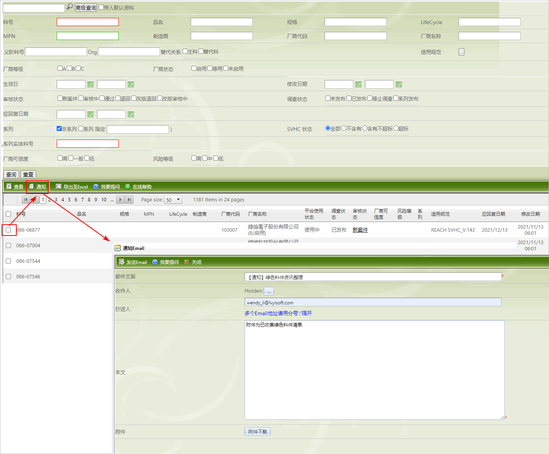Image resolution: width=549 pixels, height=454 pixels.
Task: Open 新案件 review status link
Action: pos(360,230)
